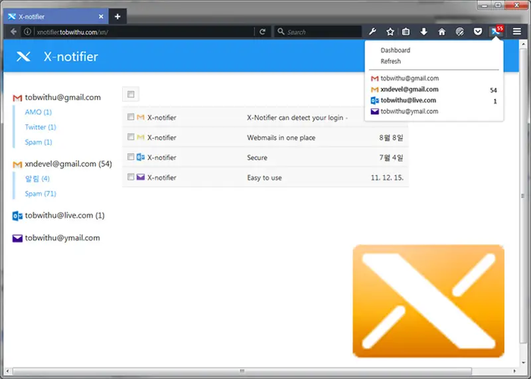Check the 'Secure' message checkbox
This screenshot has width=531, height=379.
tap(131, 157)
